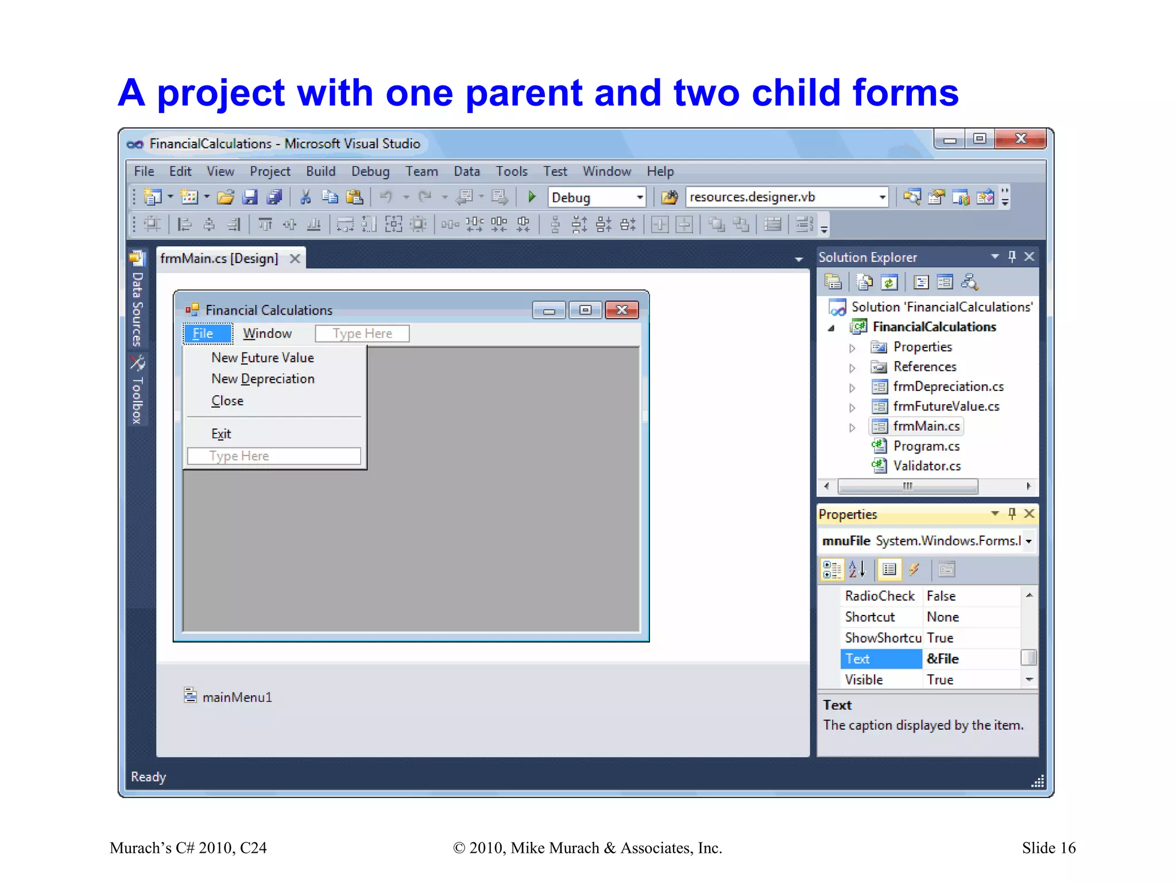
Task: Click the Find in Files icon
Action: pyautogui.click(x=670, y=198)
